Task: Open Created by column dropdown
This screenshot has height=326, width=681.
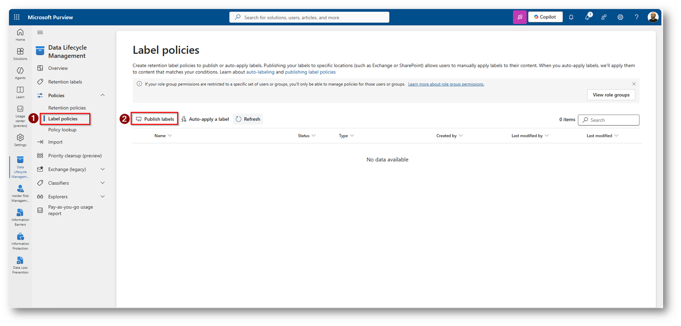Action: pyautogui.click(x=449, y=136)
